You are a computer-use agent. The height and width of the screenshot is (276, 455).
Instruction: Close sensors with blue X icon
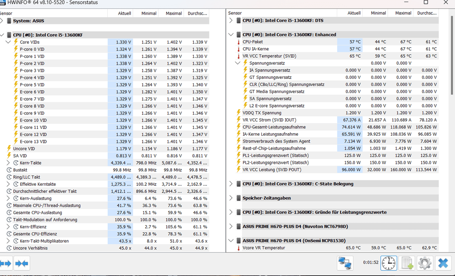coord(443,263)
